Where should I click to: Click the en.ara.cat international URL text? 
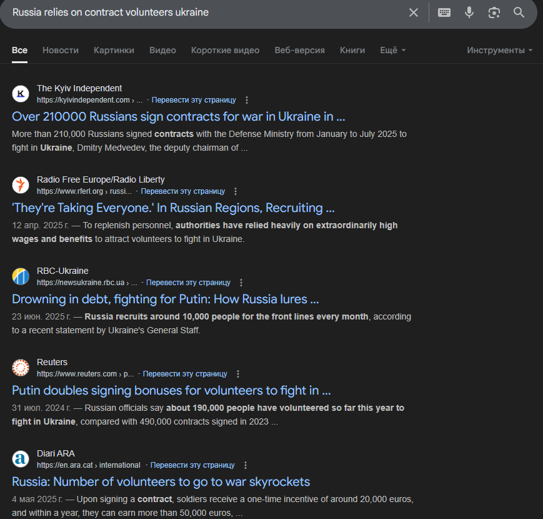point(88,465)
